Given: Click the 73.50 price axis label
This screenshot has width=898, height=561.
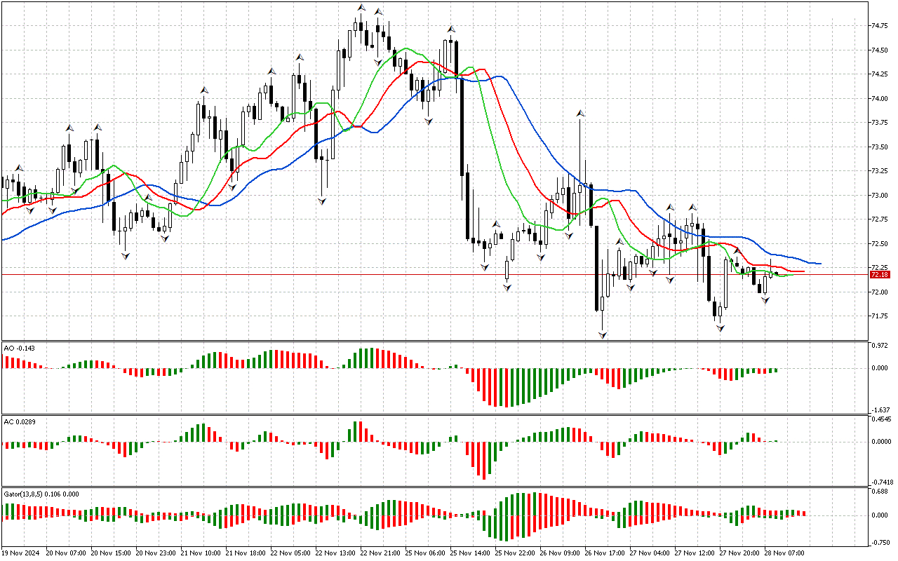Looking at the screenshot, I should pyautogui.click(x=879, y=147).
